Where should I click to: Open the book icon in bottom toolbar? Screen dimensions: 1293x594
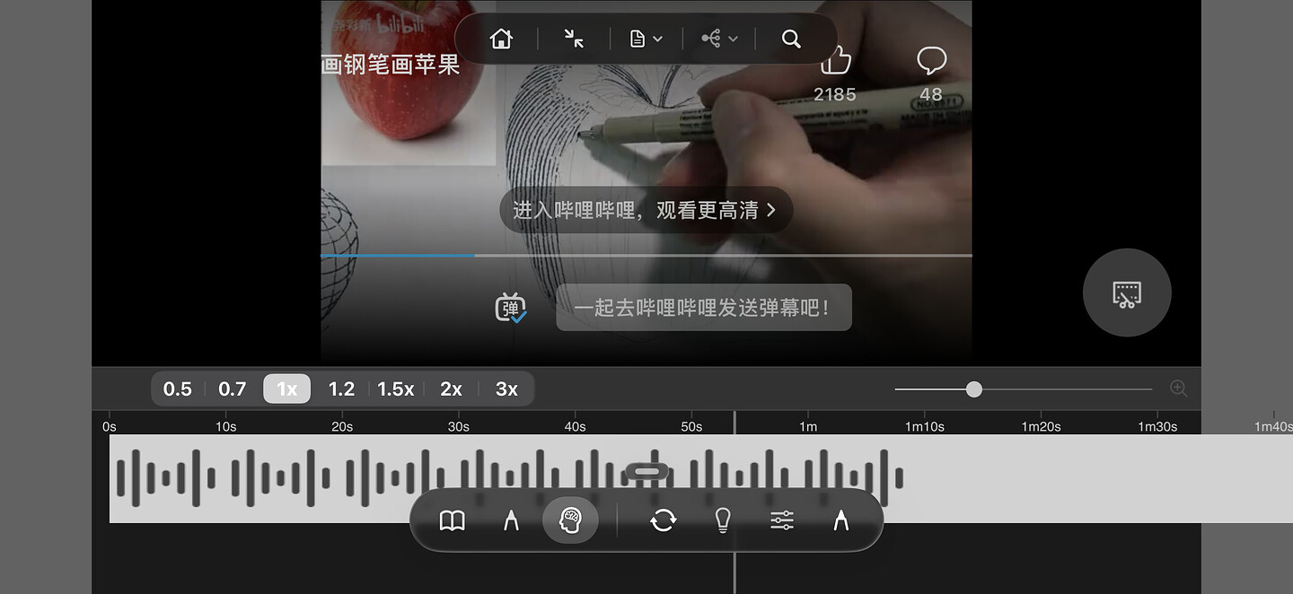(x=452, y=520)
